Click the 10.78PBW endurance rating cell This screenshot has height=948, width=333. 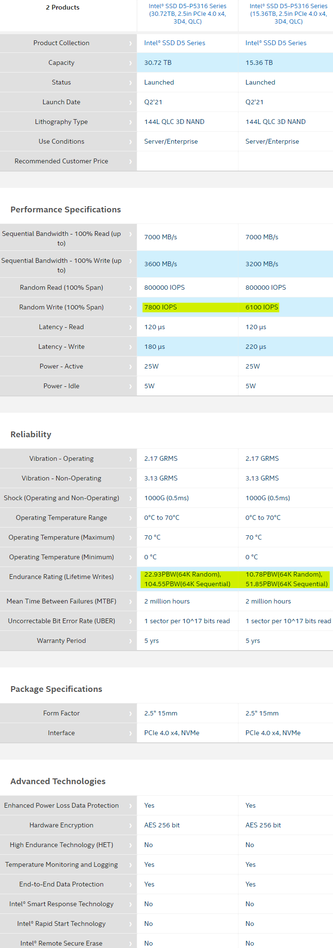(286, 579)
